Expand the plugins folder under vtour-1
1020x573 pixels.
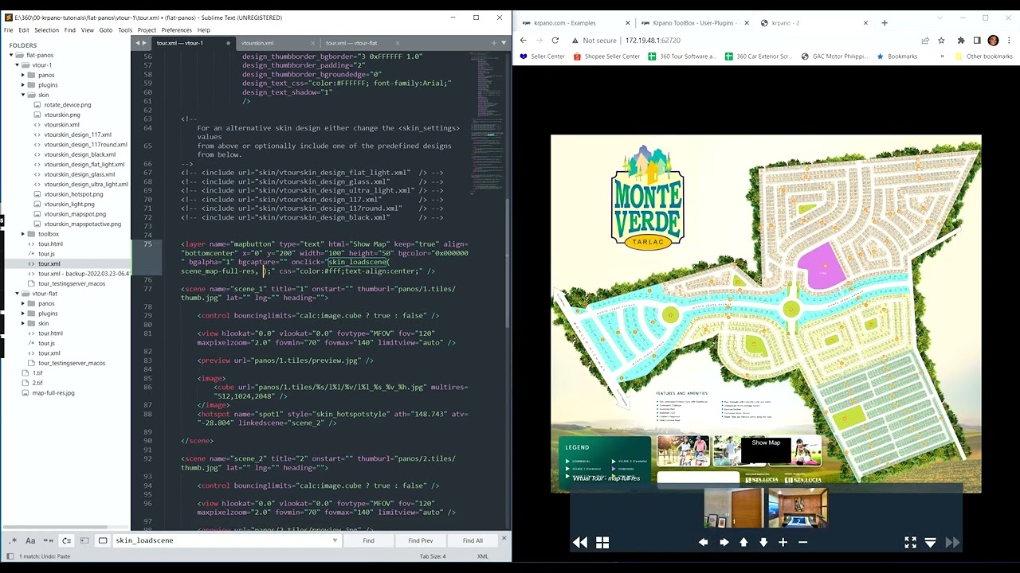click(23, 85)
